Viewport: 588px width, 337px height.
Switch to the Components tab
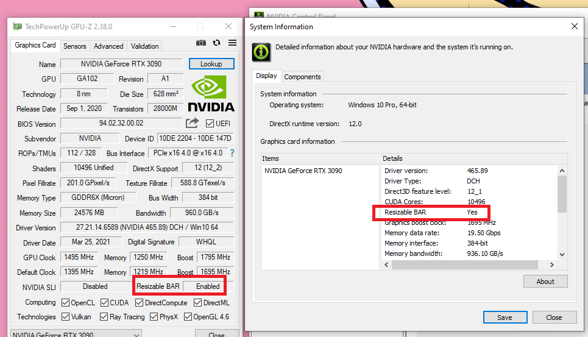pos(302,76)
